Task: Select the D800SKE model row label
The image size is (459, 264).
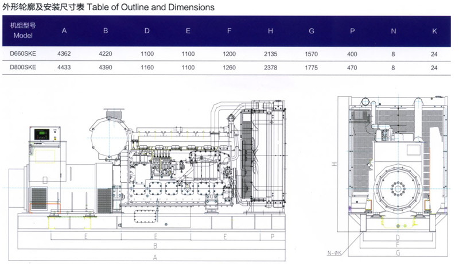Action: (x=23, y=67)
